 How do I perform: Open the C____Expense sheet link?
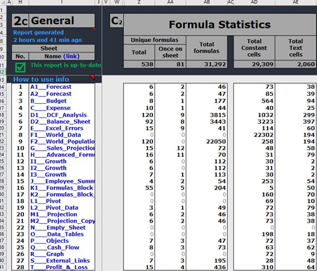pyautogui.click(x=51, y=108)
